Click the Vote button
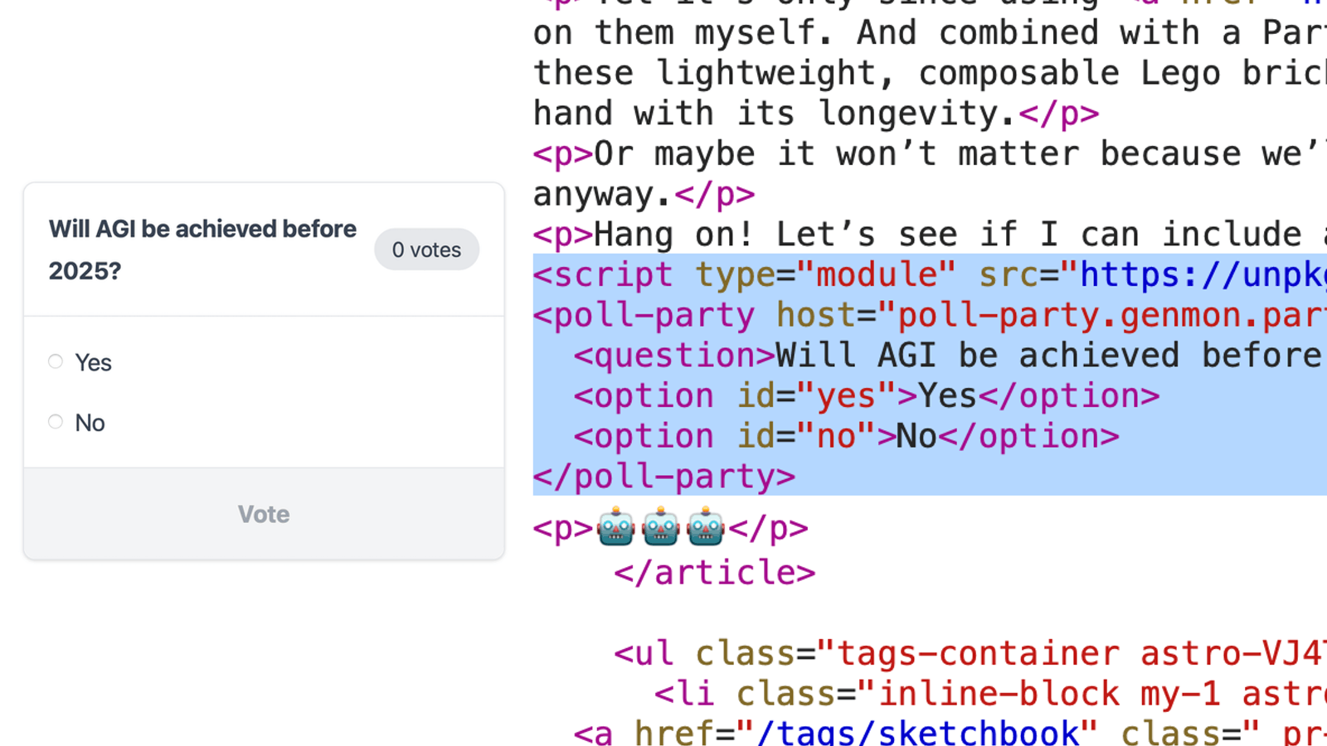 pyautogui.click(x=264, y=514)
